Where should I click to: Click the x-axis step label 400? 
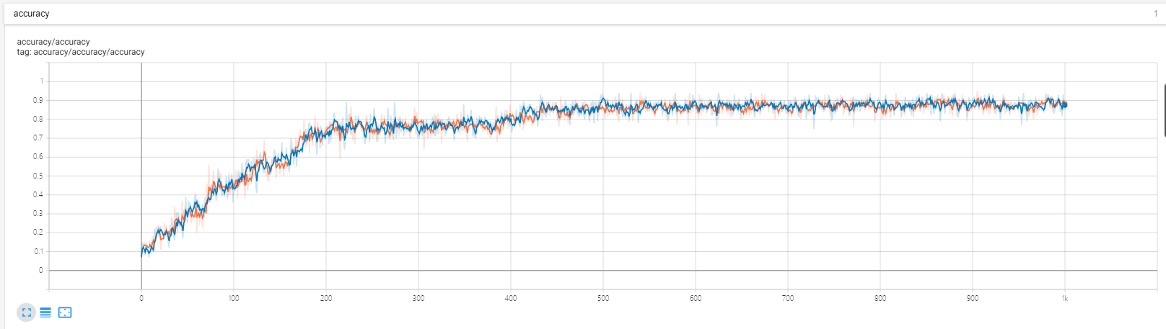click(x=511, y=298)
